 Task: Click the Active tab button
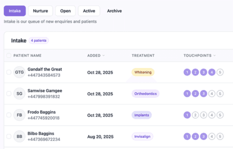[89, 11]
